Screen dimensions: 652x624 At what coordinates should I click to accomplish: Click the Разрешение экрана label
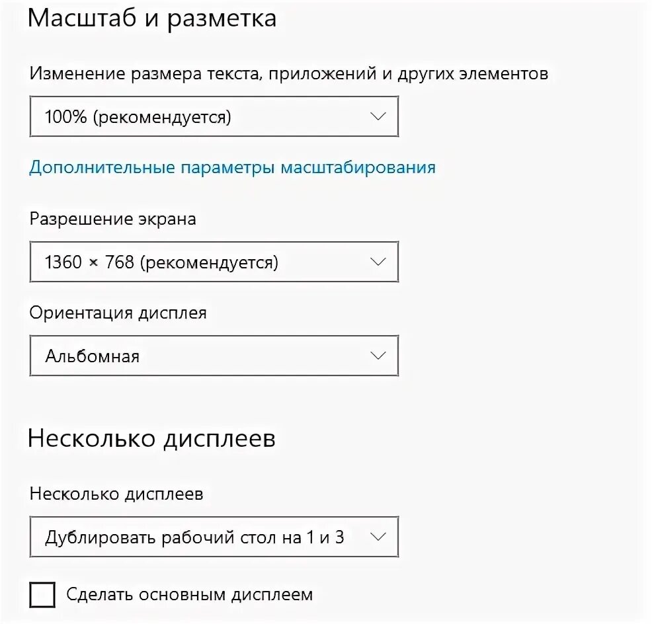(112, 219)
